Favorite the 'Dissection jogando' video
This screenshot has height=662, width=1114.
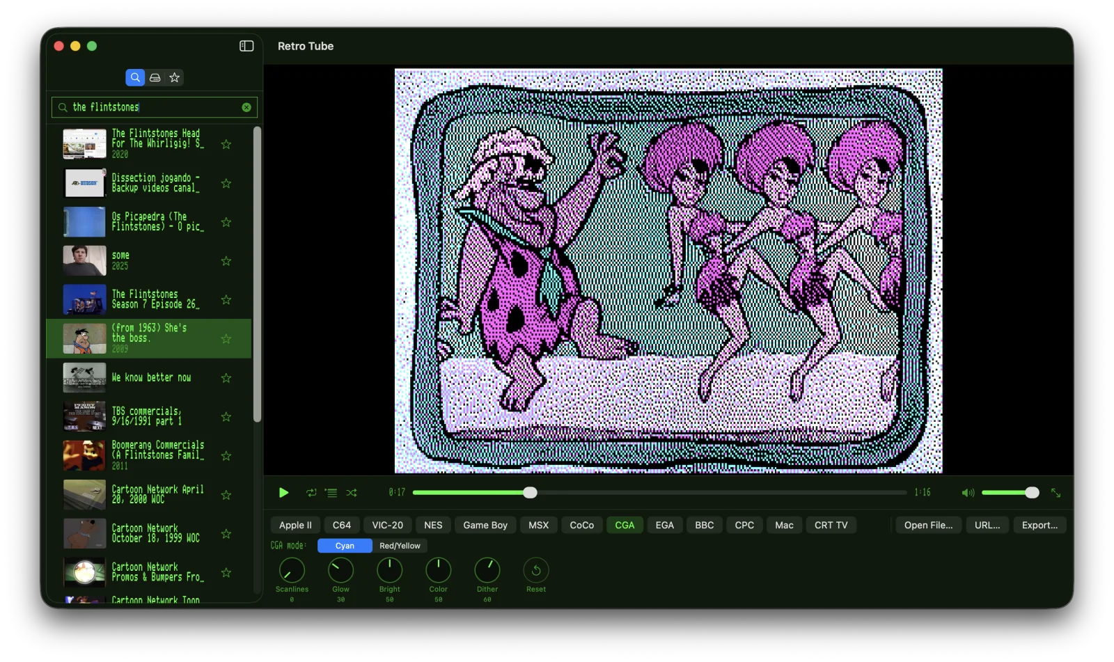coord(226,183)
